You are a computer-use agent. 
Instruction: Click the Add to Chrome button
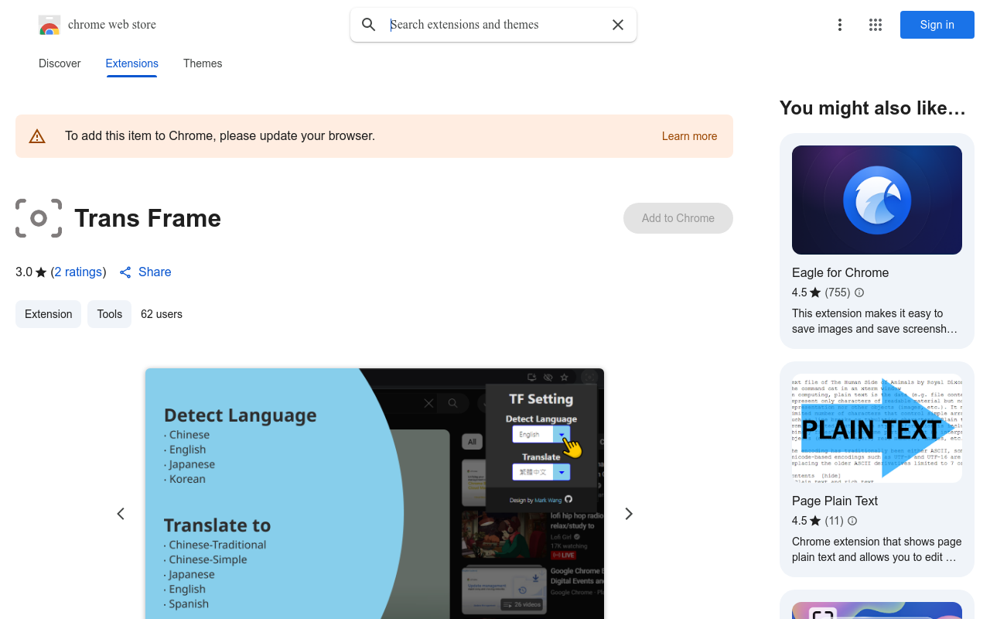[678, 218]
